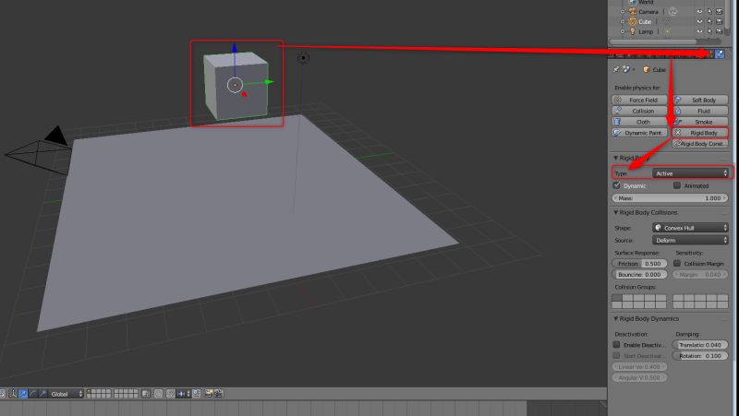
Task: Click the Bounciness 0.000 slider
Action: point(639,274)
